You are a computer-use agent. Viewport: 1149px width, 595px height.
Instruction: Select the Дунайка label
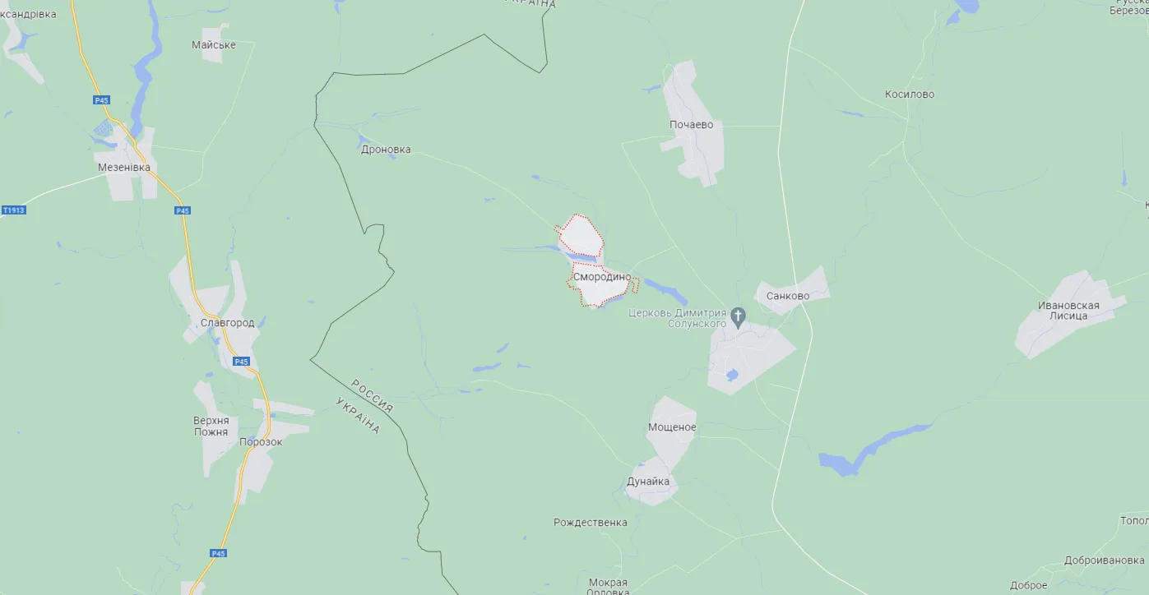click(x=648, y=482)
